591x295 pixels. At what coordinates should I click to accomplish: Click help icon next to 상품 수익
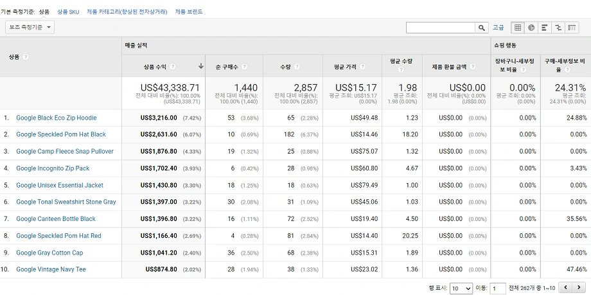coord(173,66)
